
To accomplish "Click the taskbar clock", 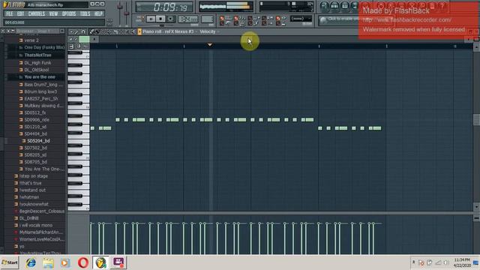I will click(462, 262).
